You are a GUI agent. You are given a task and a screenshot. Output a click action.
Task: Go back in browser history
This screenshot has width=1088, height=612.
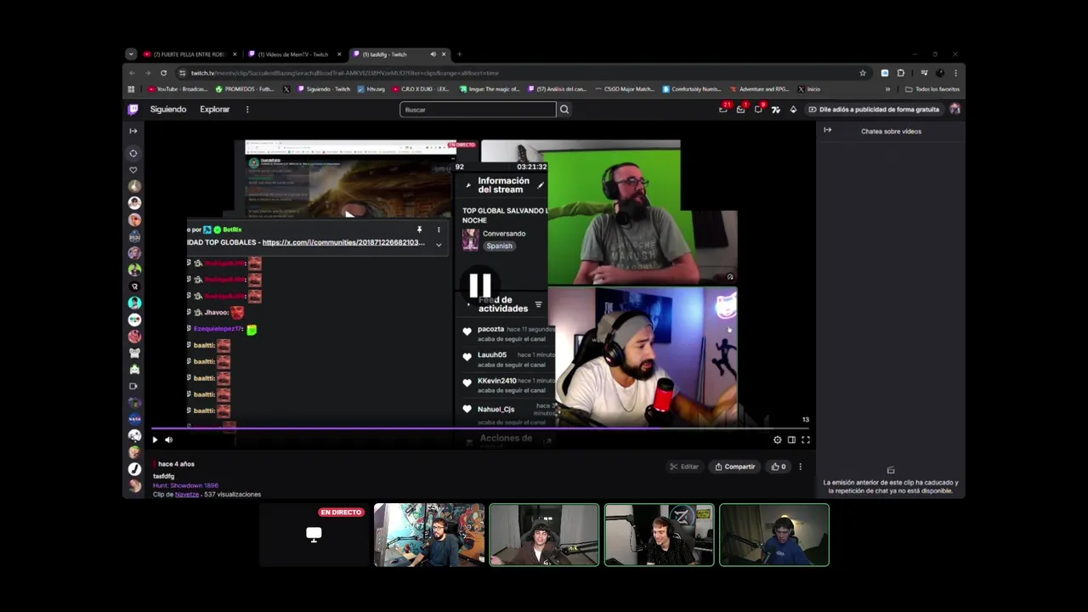point(132,73)
